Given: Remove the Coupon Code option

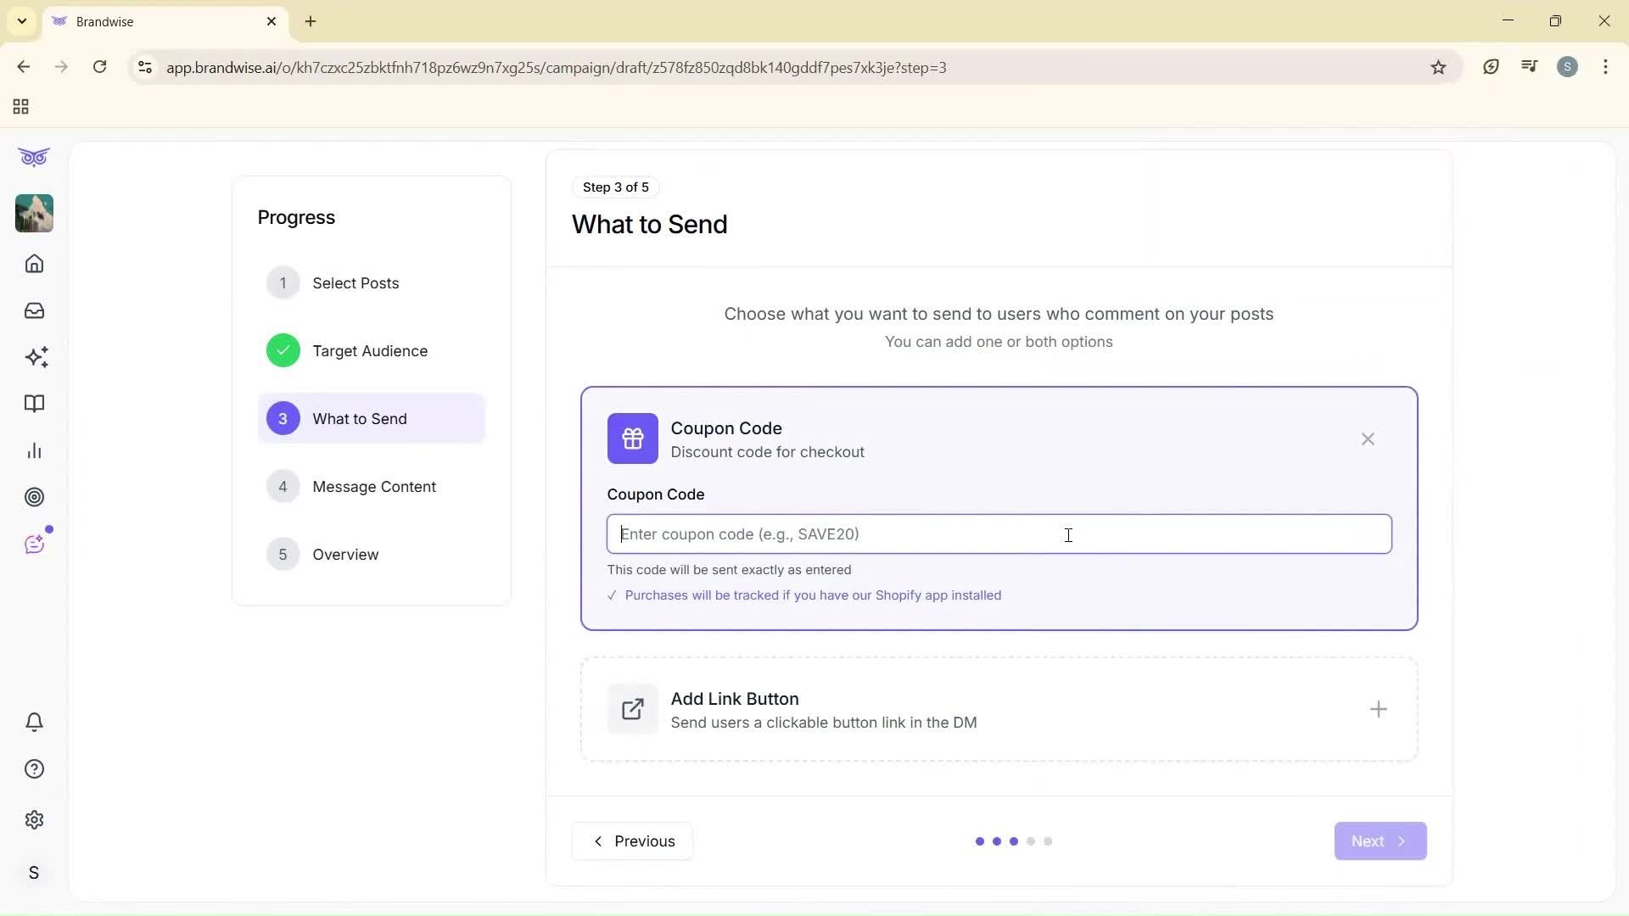Looking at the screenshot, I should pos(1368,438).
